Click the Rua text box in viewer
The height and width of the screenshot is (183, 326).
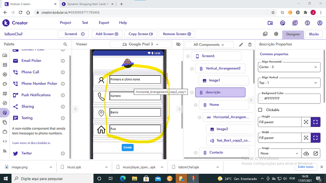[x=135, y=129]
